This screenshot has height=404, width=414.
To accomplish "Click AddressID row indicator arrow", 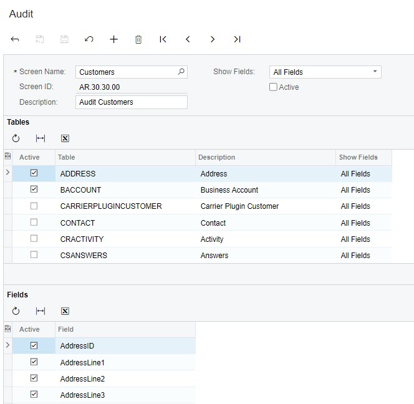I will pos(7,345).
